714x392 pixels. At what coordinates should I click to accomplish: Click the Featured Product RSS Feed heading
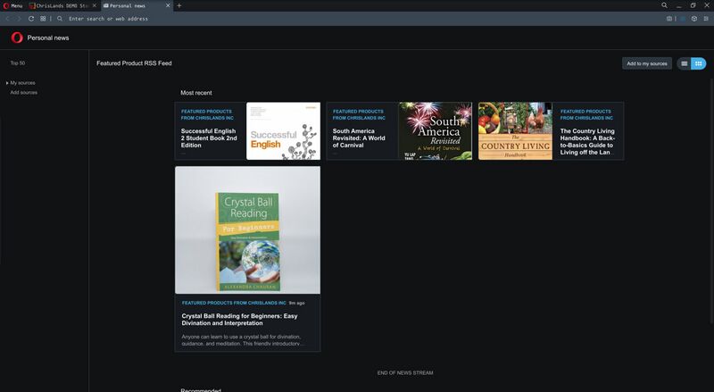[134, 63]
